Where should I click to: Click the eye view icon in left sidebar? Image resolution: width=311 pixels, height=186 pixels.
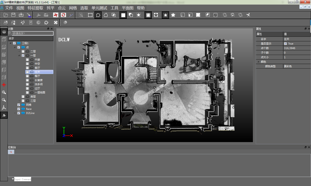click(4, 32)
